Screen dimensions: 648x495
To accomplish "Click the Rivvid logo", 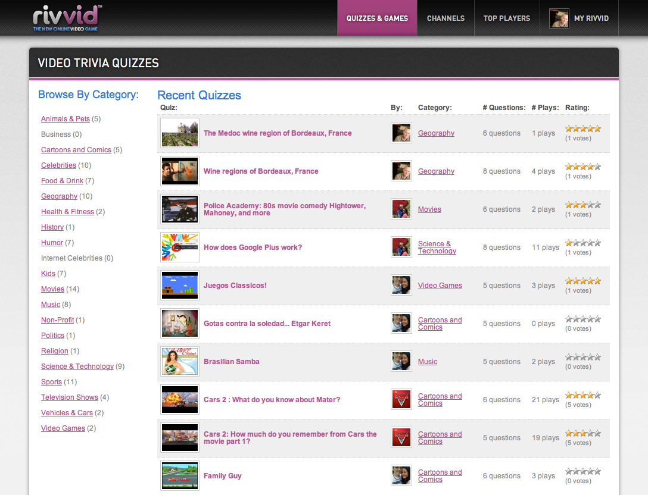I will pos(67,18).
